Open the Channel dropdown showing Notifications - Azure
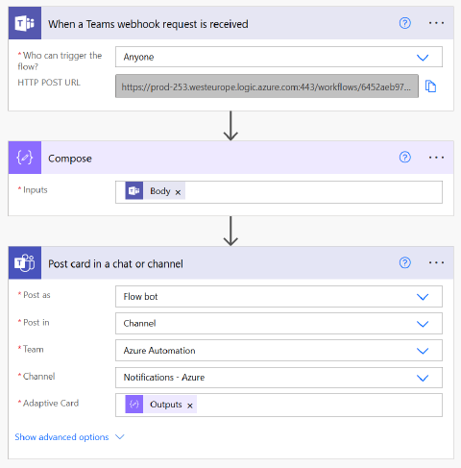The width and height of the screenshot is (461, 468). (x=279, y=378)
